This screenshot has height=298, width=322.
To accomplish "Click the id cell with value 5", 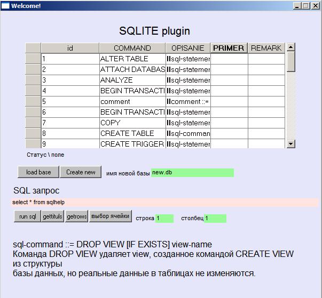I will pyautogui.click(x=70, y=101).
